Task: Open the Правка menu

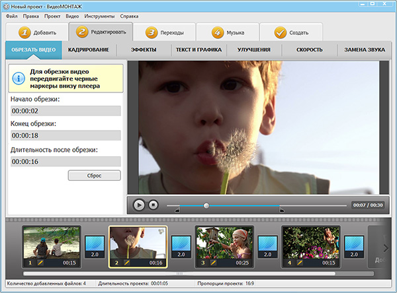Action: tap(31, 16)
